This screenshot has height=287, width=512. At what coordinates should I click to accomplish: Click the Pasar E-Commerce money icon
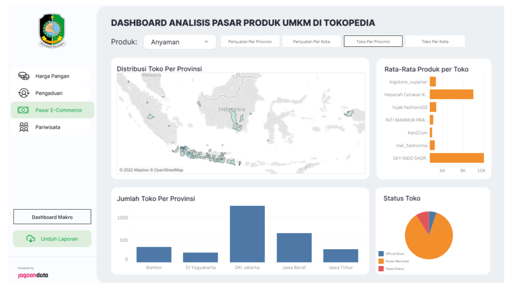23,110
